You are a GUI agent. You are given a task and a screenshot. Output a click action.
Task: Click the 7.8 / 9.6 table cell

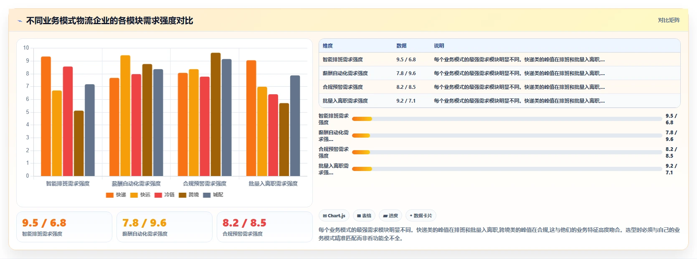click(406, 73)
